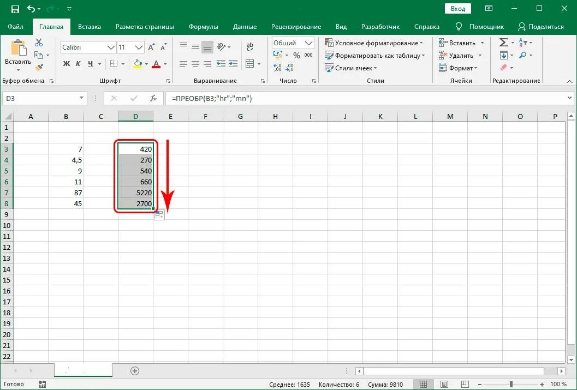
Task: Add a new sheet with plus button
Action: [x=135, y=371]
